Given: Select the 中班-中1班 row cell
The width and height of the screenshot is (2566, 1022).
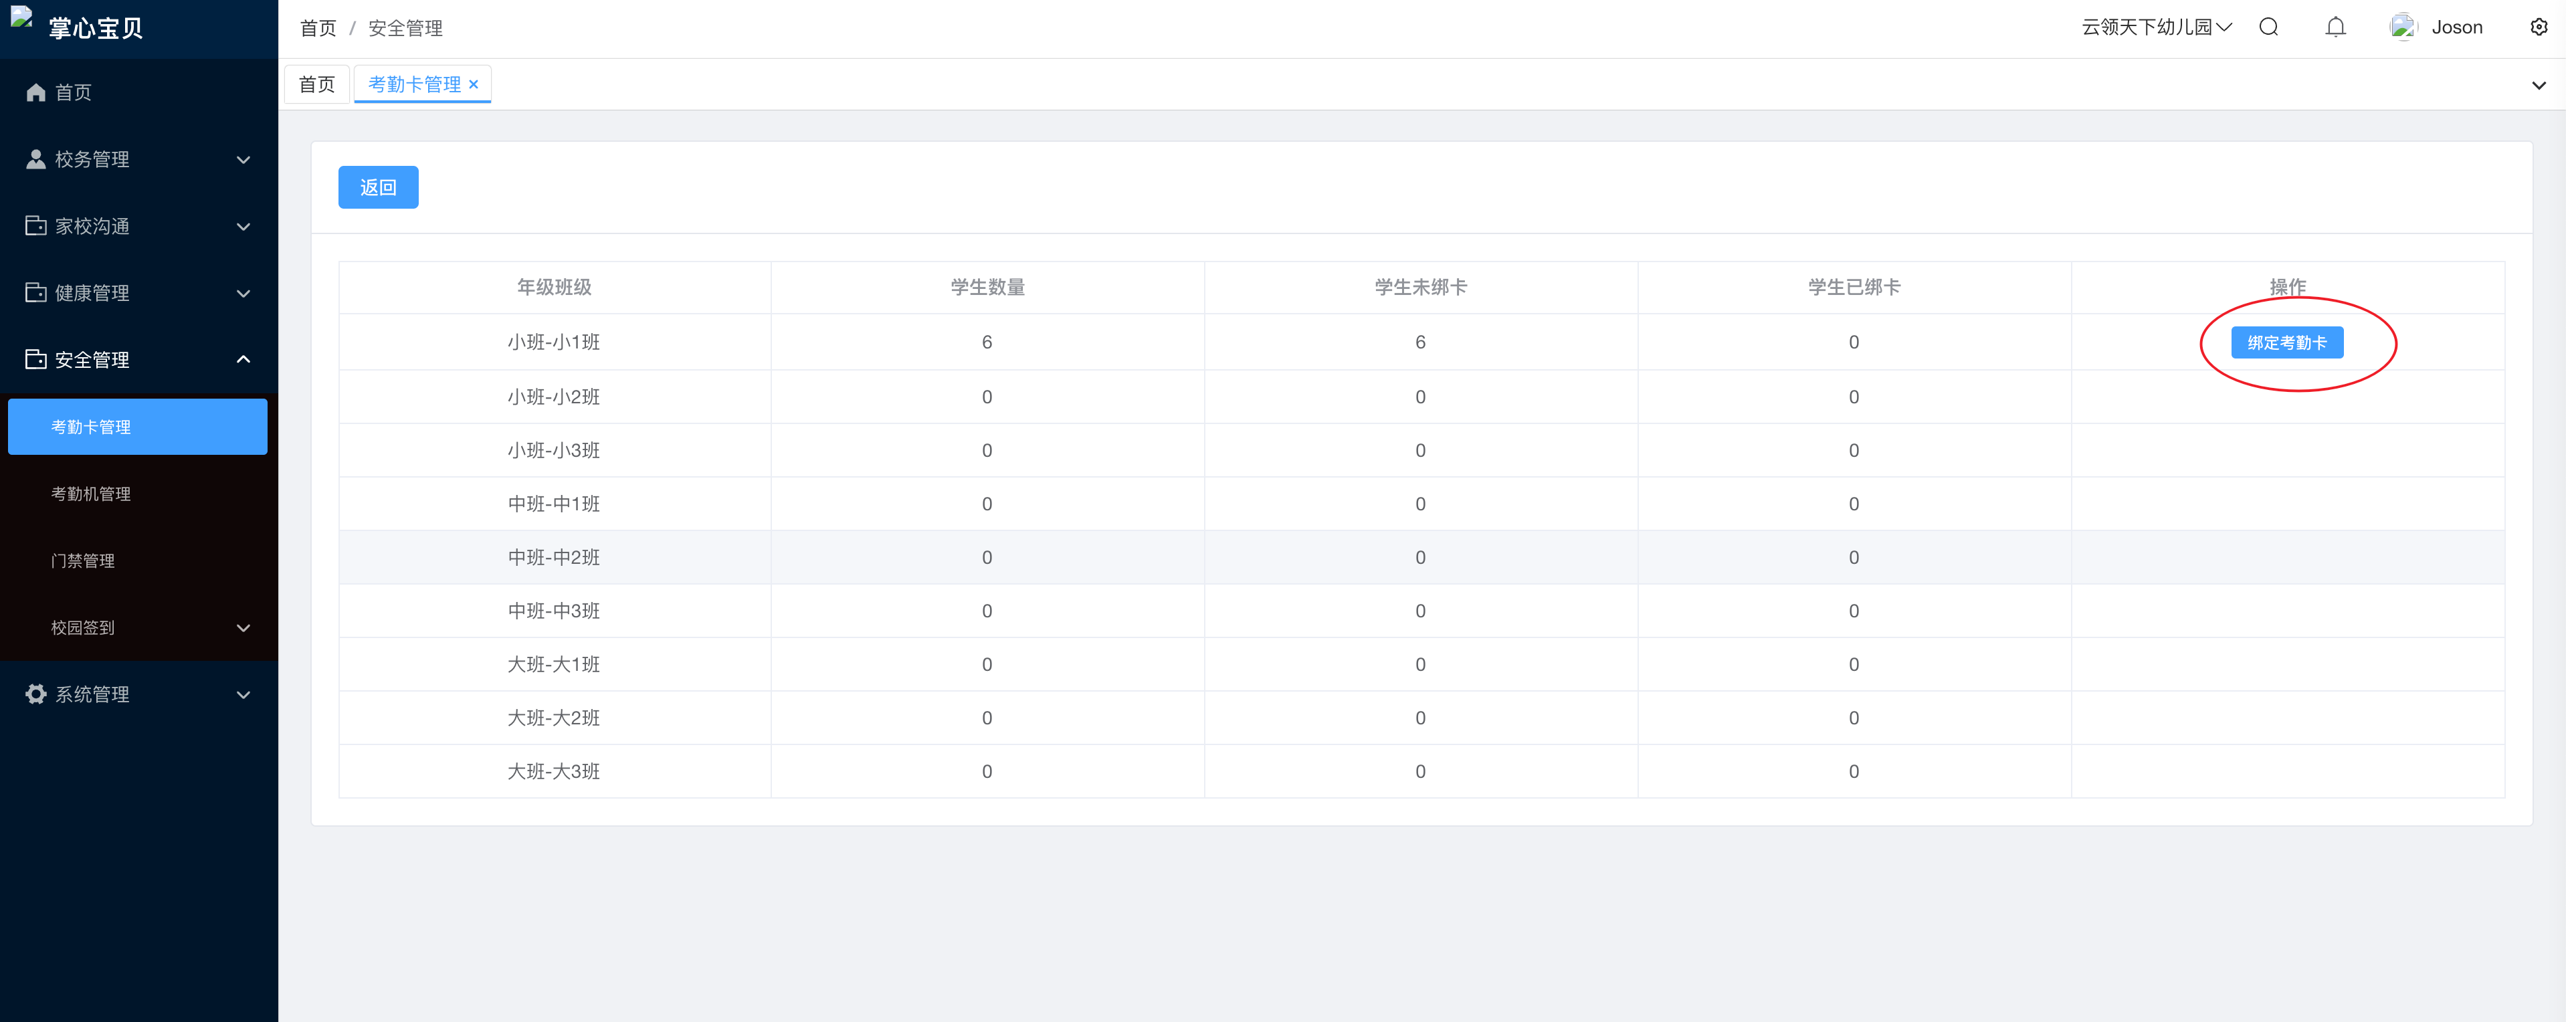Looking at the screenshot, I should click(x=554, y=504).
